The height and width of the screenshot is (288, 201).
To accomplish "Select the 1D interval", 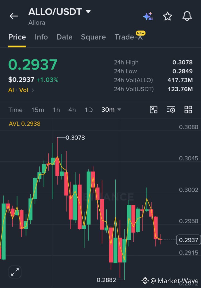I will coord(88,110).
